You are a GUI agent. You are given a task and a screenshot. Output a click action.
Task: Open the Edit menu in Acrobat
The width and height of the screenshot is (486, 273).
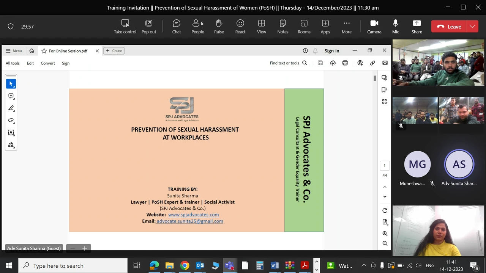(x=30, y=63)
